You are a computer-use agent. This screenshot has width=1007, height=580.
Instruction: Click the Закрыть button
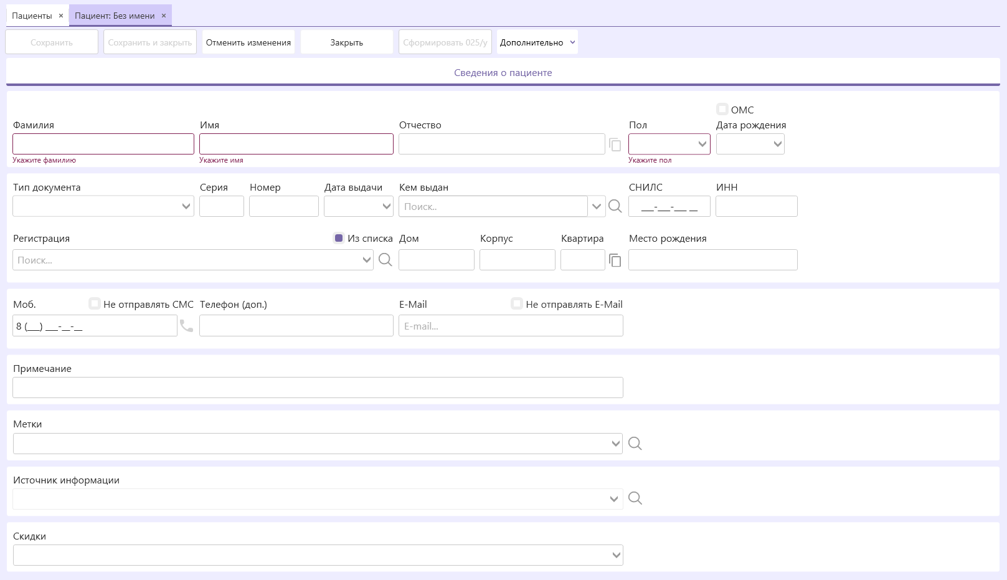[347, 42]
